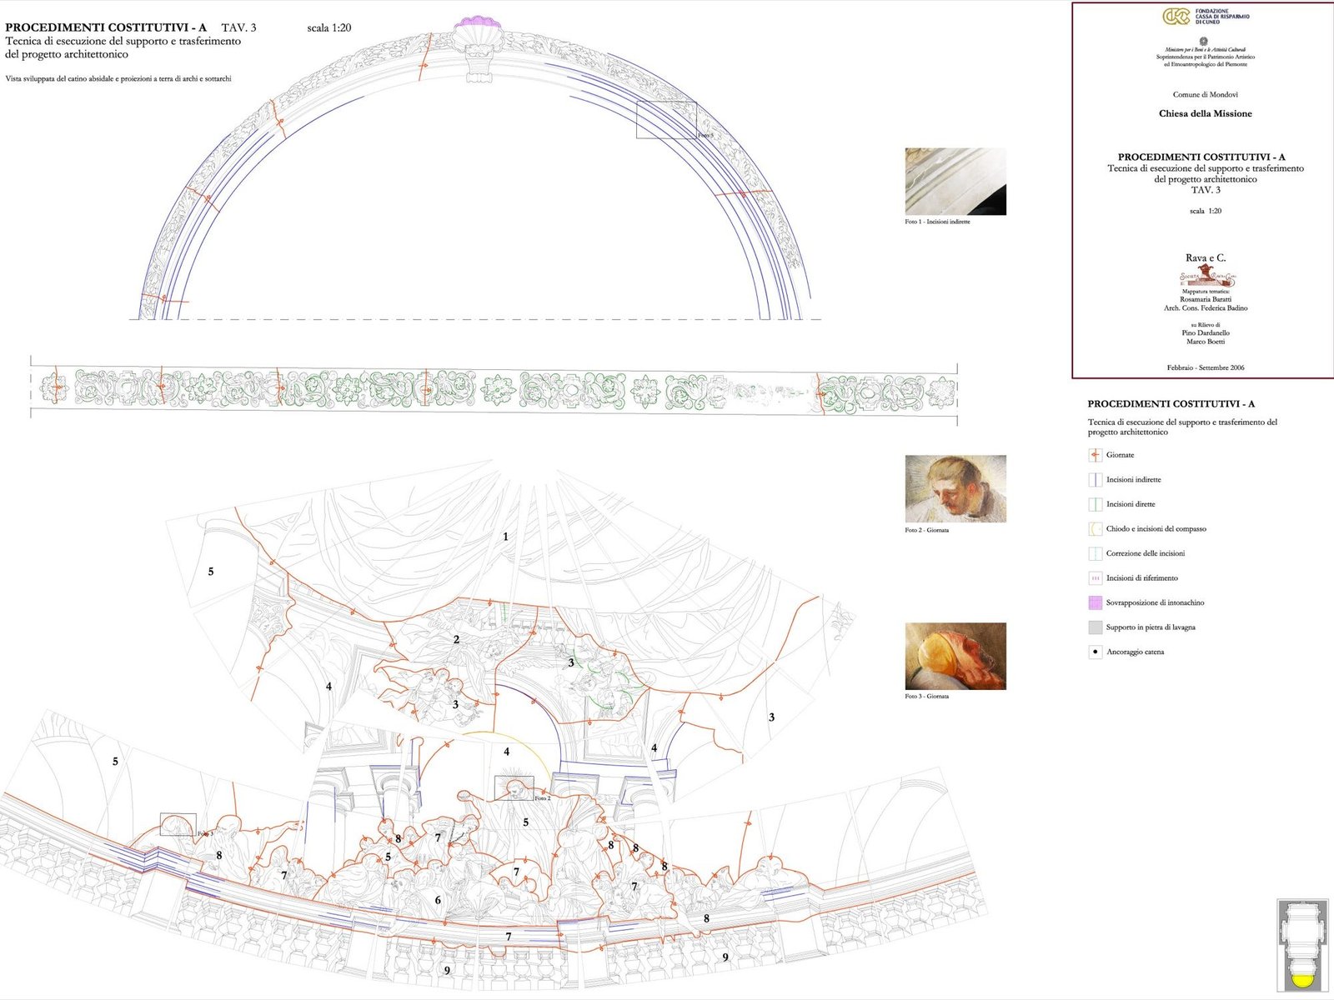Click the legend heading 'PROCEDIMENTI COSTITUTIVI - A'
This screenshot has width=1334, height=1000.
coord(1171,404)
